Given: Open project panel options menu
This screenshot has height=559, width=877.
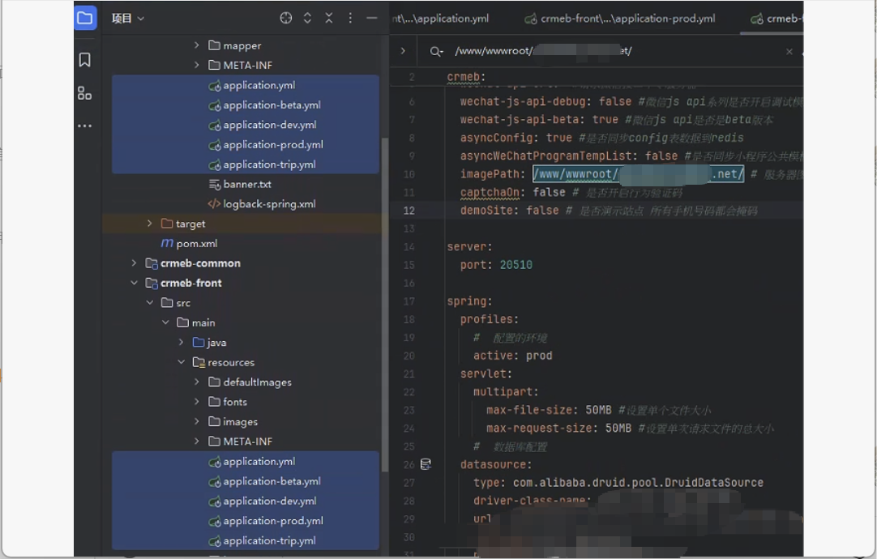Looking at the screenshot, I should pos(350,19).
